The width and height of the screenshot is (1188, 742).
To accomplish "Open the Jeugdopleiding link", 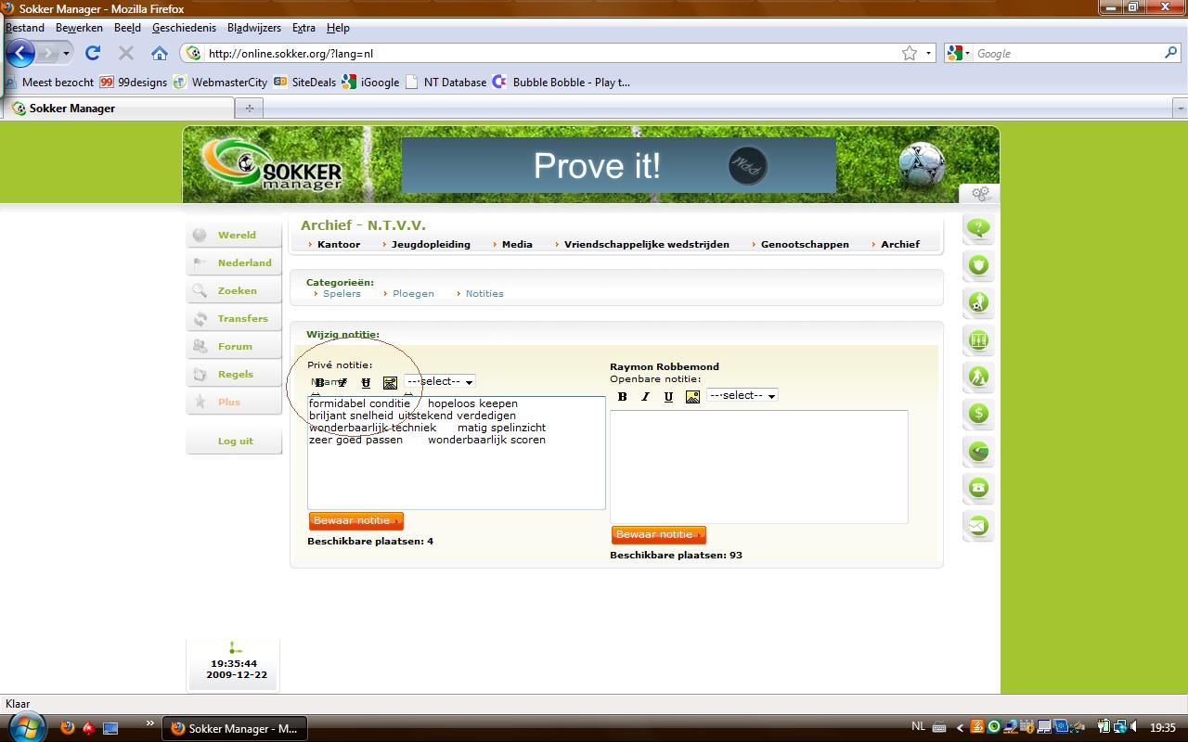I will point(431,245).
